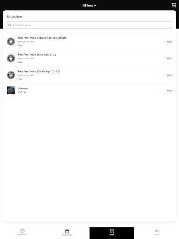The width and height of the screenshot is (179, 239).
Task: Focus the Search by name field
Action: [89, 25]
